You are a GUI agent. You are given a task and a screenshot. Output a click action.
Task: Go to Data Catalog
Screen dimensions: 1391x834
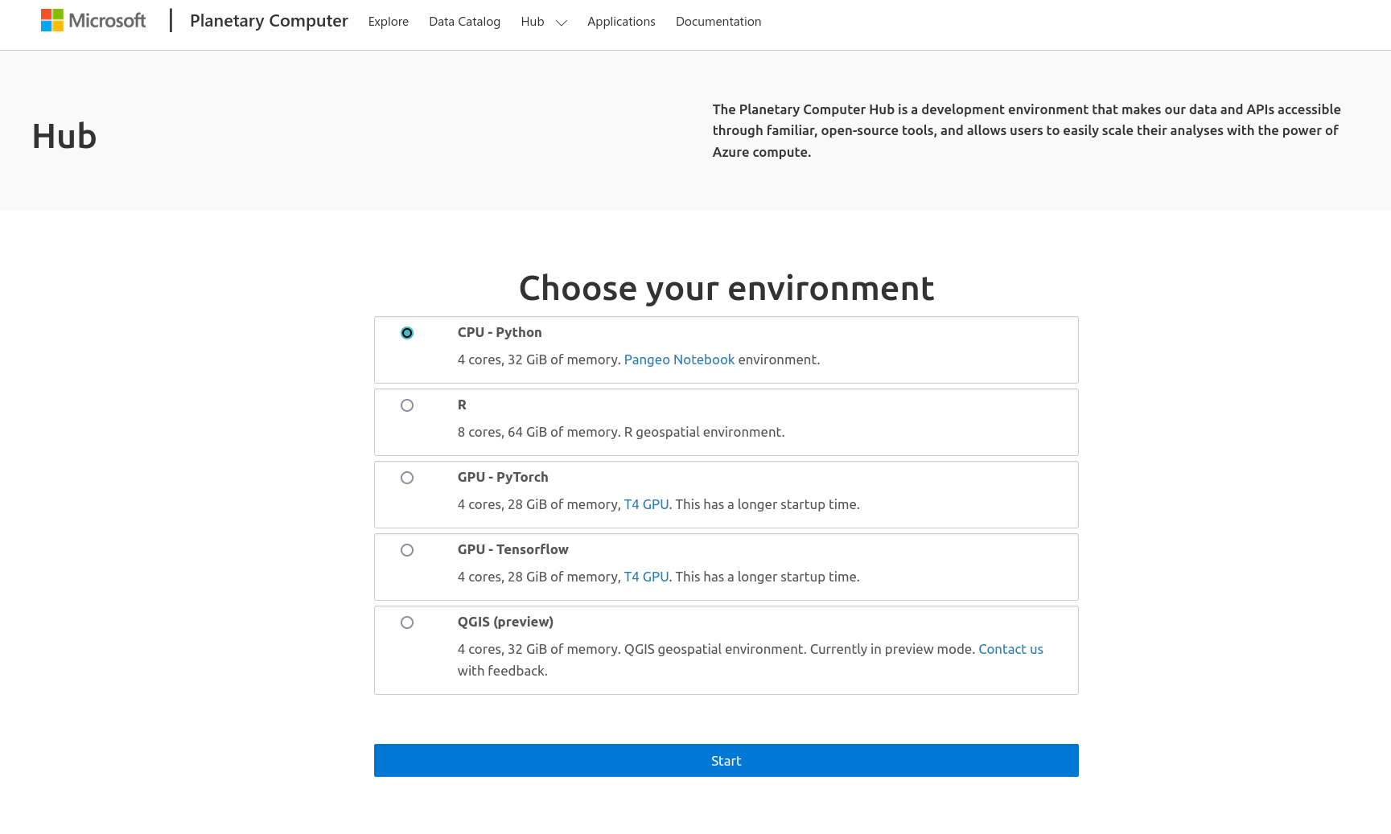click(464, 22)
